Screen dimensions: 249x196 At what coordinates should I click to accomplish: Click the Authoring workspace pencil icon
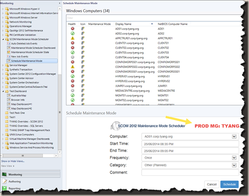click(5, 181)
